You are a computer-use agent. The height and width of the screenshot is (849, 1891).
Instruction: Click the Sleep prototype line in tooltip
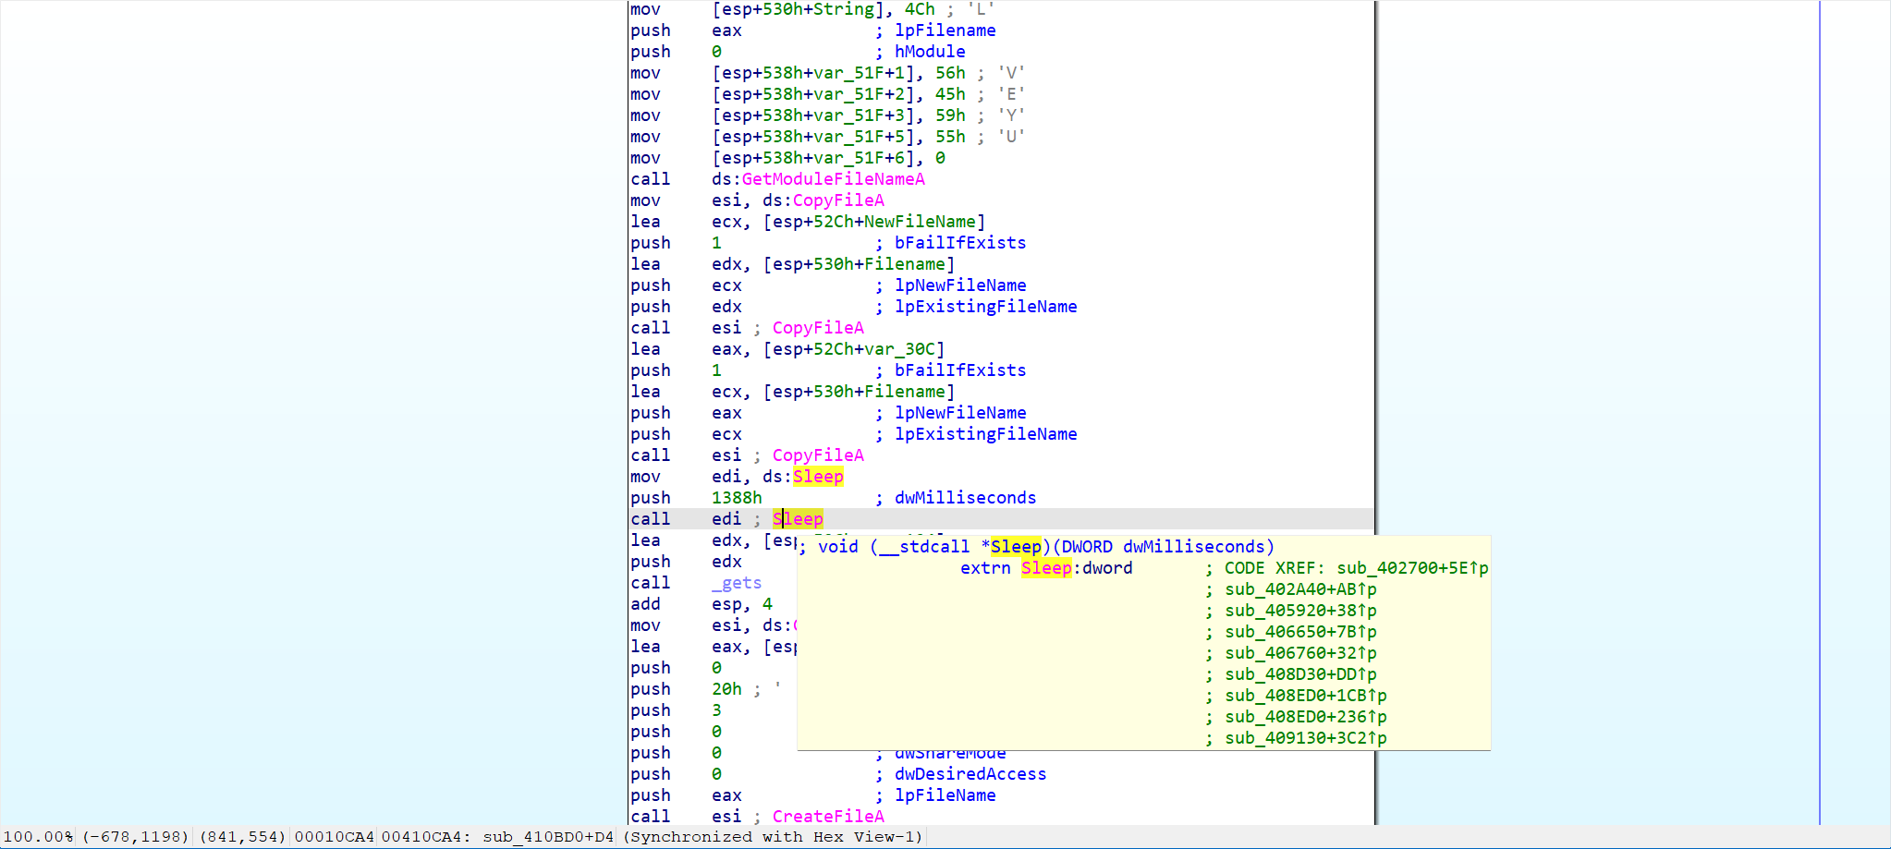click(1036, 547)
